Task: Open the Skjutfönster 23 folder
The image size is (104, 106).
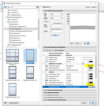Action: pos(15,38)
